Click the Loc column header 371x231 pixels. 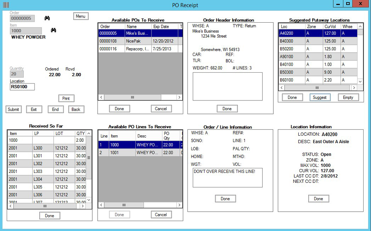pyautogui.click(x=292, y=26)
